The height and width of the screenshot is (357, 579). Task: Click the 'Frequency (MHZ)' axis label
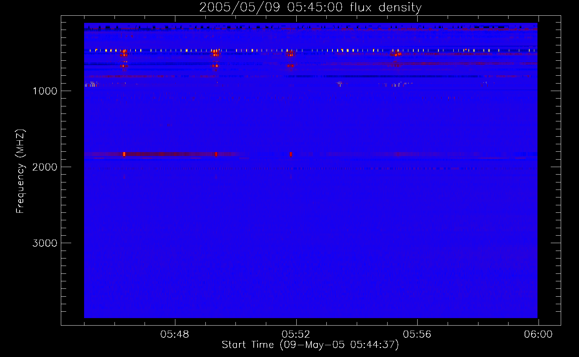click(20, 171)
